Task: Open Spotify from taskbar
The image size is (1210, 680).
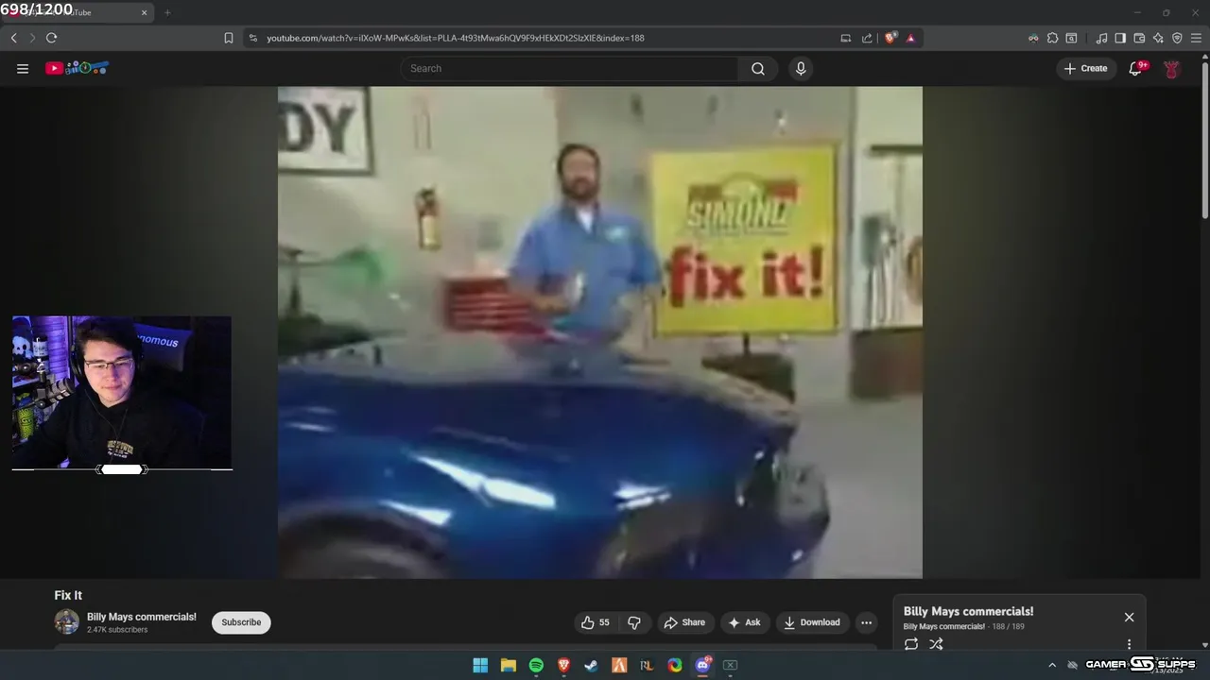Action: [x=536, y=665]
